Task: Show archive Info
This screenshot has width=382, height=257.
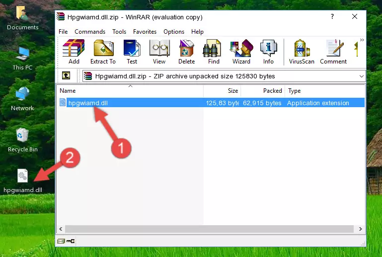Action: (x=268, y=52)
